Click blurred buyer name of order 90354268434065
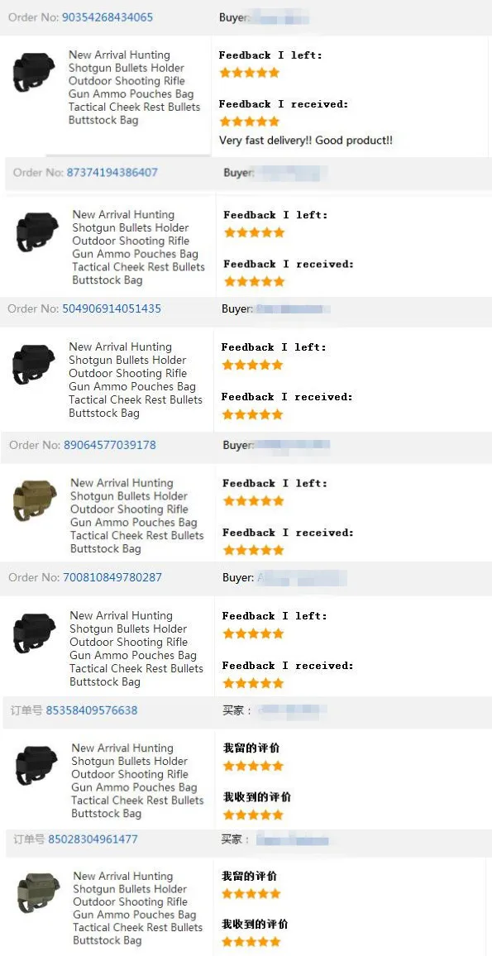The image size is (492, 956). 281,17
